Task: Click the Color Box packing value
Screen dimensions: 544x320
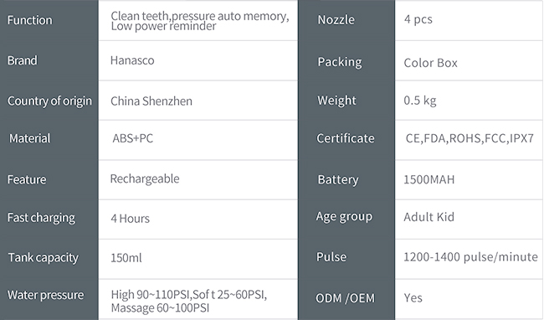Action: (x=430, y=63)
